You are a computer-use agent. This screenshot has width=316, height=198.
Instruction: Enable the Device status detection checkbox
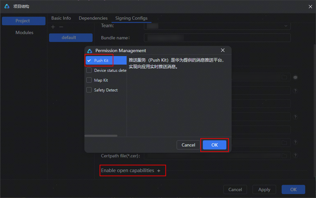(x=89, y=70)
